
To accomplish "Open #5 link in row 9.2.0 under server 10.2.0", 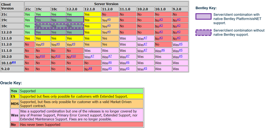I will (x=145, y=68).
